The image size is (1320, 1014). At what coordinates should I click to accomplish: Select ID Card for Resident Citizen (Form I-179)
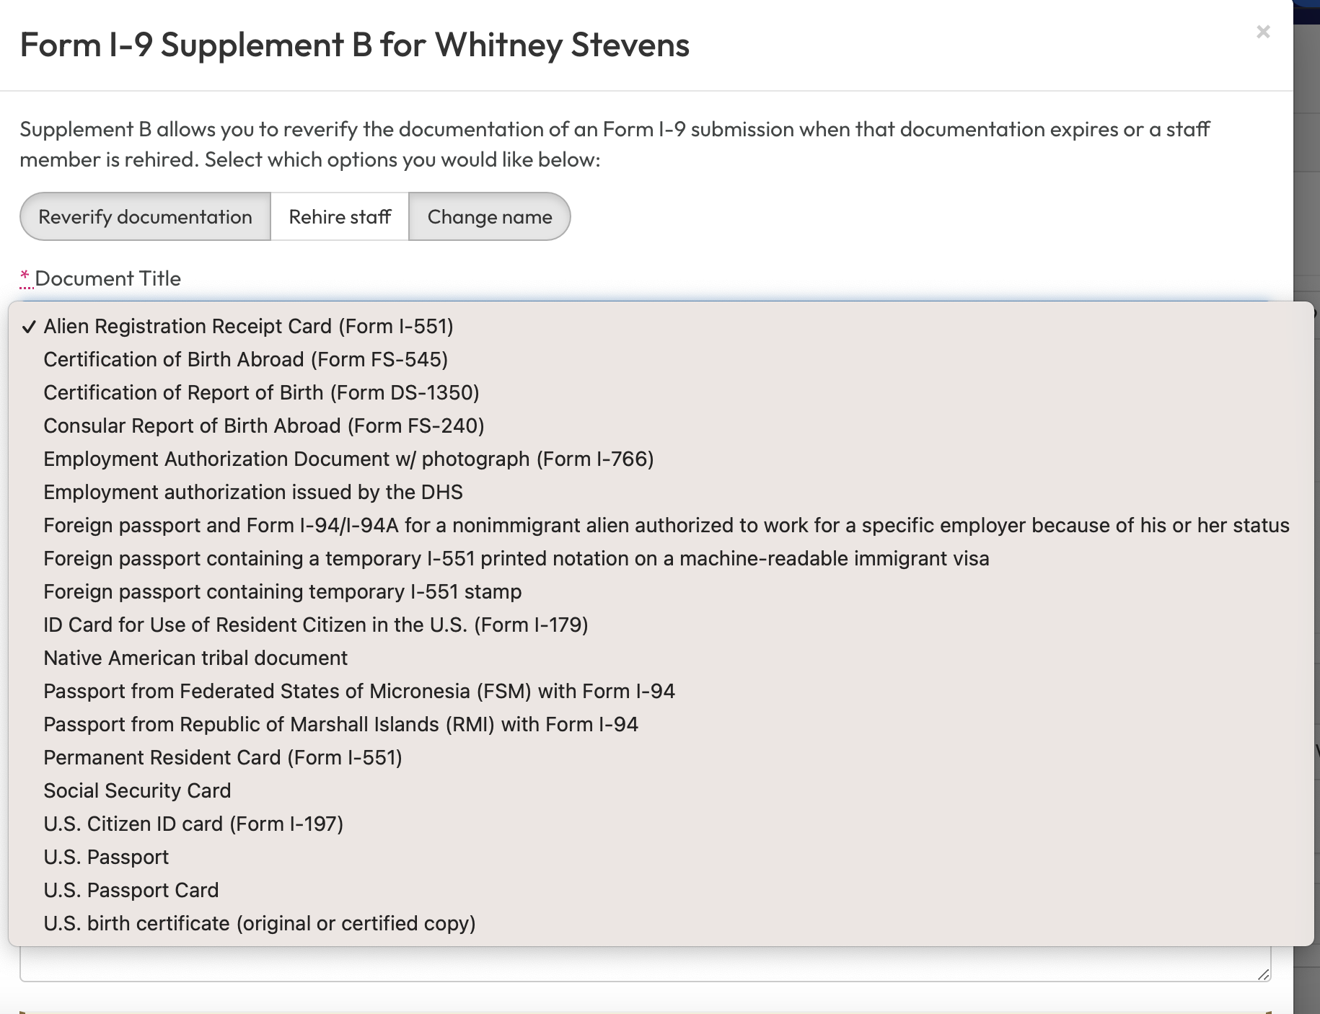315,625
